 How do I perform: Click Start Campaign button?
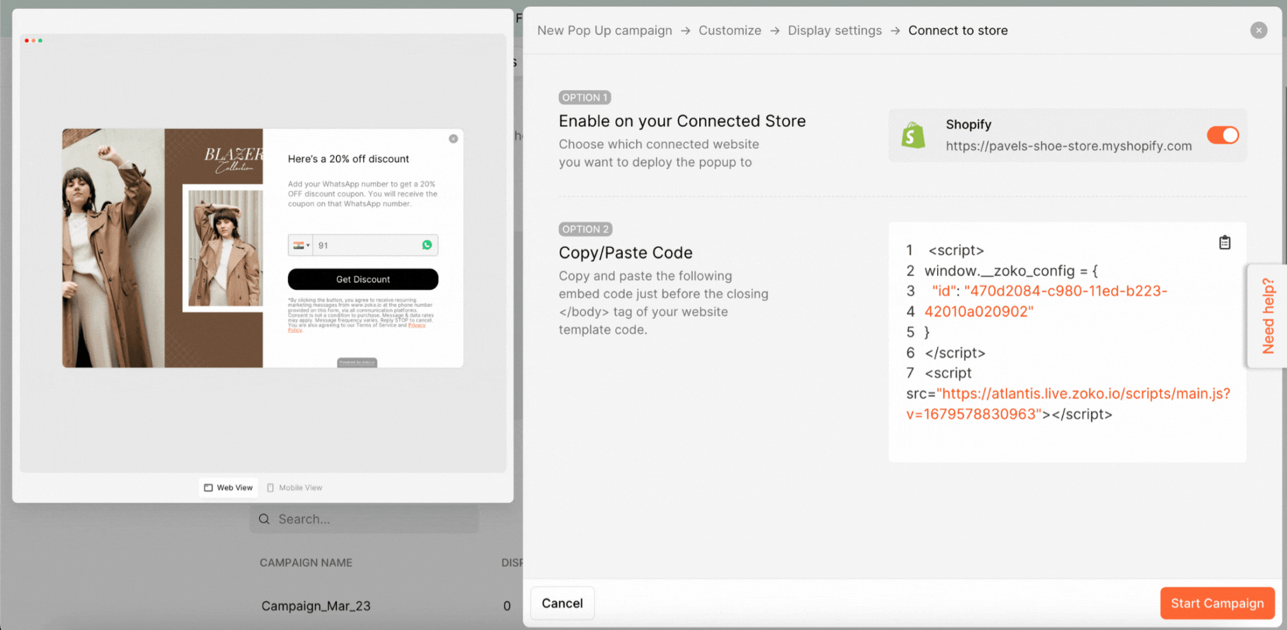click(1218, 603)
